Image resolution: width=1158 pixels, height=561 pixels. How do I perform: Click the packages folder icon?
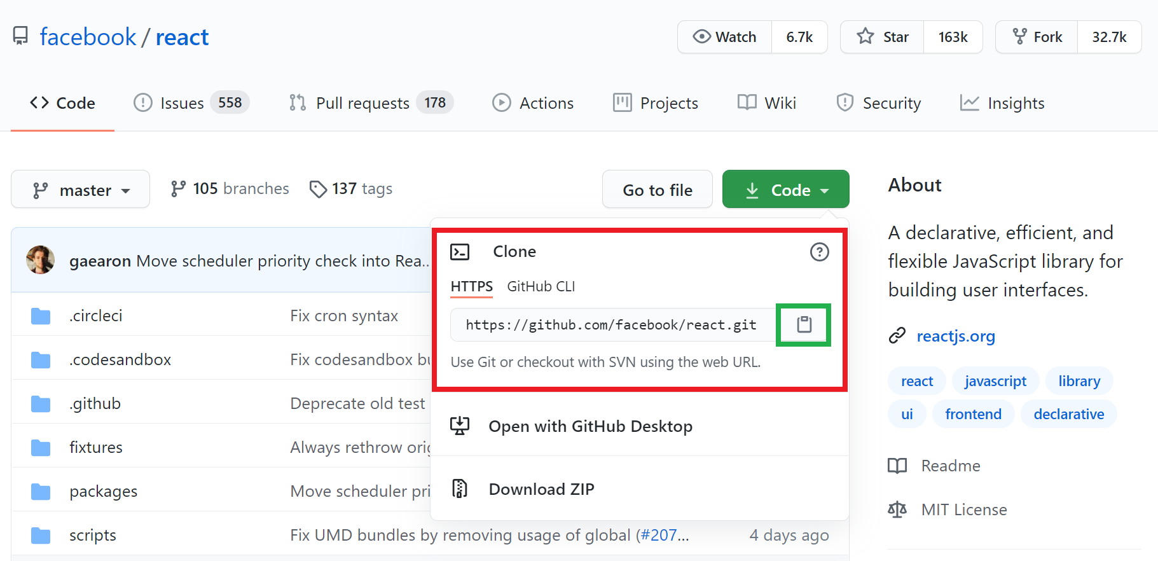(41, 491)
